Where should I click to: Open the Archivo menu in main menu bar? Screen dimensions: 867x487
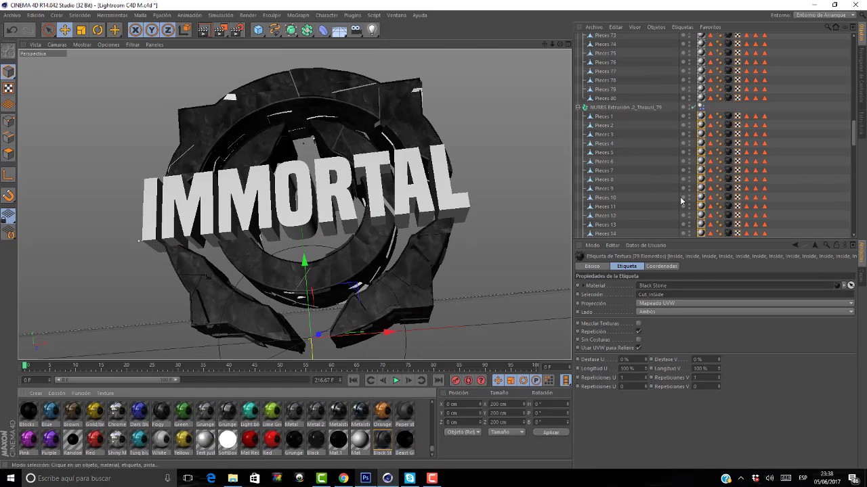click(x=12, y=15)
